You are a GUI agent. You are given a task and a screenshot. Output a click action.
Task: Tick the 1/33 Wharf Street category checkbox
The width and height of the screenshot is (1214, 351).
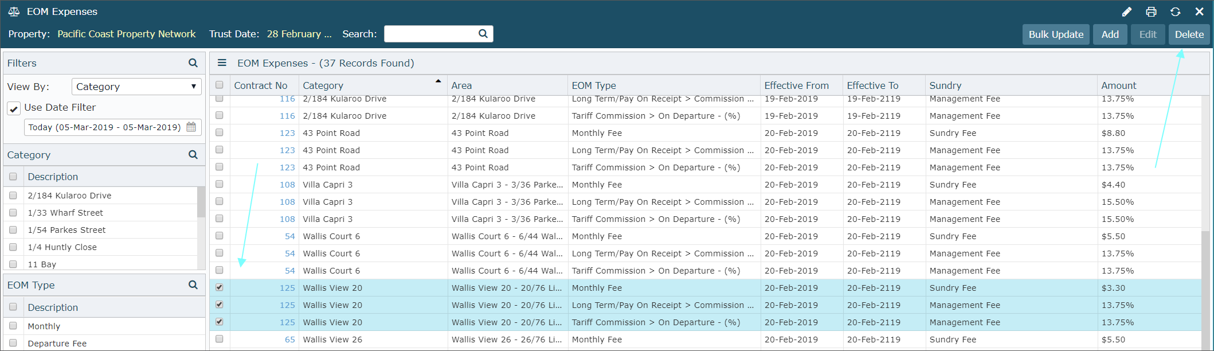click(x=13, y=213)
